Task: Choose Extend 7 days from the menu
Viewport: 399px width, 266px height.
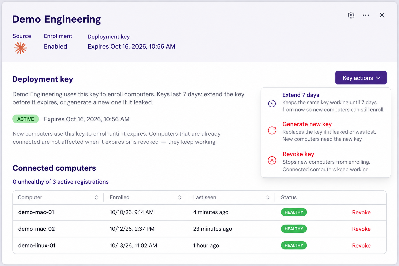Action: [326, 102]
